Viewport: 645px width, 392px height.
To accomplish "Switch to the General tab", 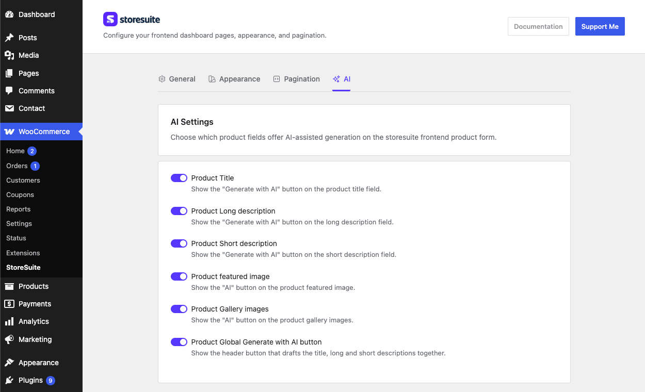I will pyautogui.click(x=177, y=79).
